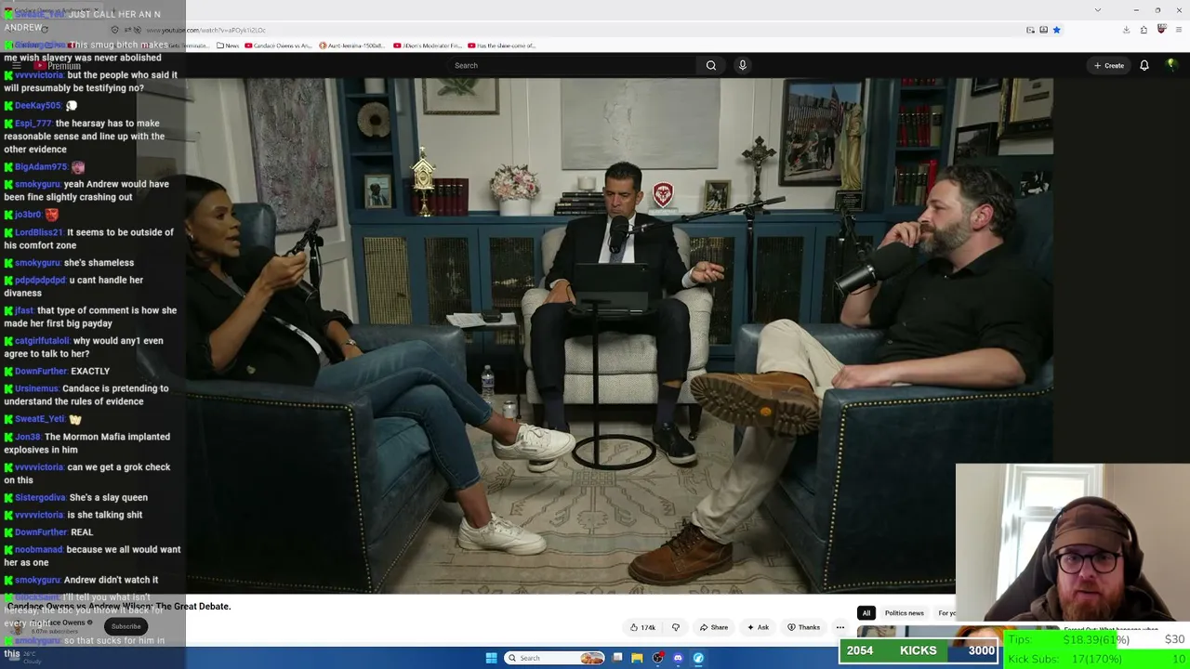Focus the YouTube search field
Screen dimensions: 1190x669
(572, 65)
